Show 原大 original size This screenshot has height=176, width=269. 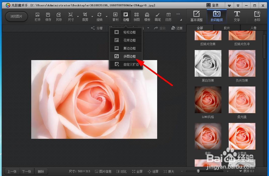click(x=169, y=171)
